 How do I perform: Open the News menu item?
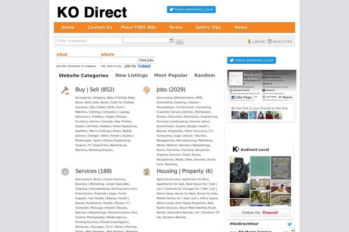coord(241,27)
